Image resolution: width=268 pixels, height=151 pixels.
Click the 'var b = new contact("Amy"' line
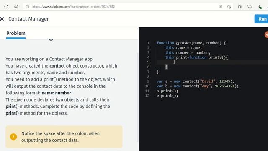198,86
